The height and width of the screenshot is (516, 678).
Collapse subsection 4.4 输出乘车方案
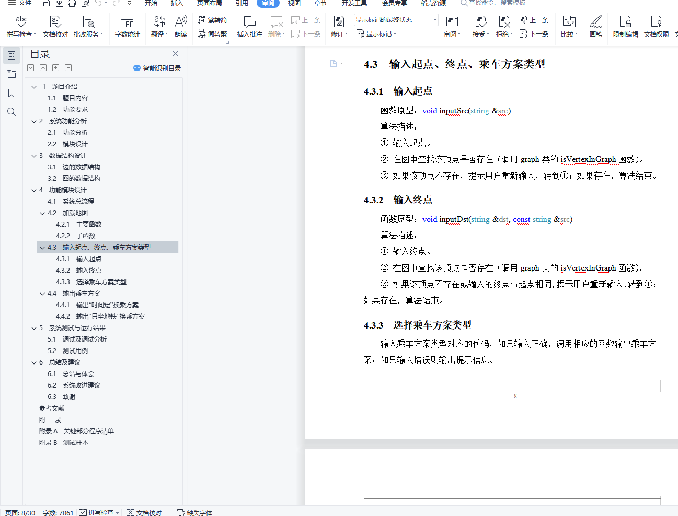(x=42, y=294)
